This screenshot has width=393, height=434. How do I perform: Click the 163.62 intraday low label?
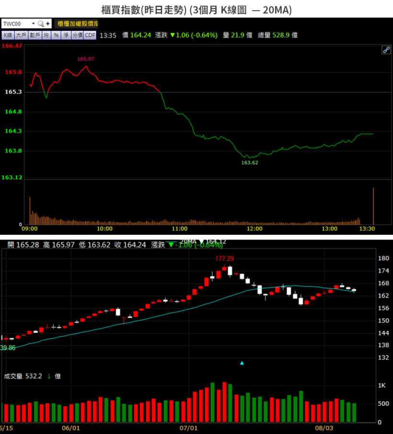(250, 163)
